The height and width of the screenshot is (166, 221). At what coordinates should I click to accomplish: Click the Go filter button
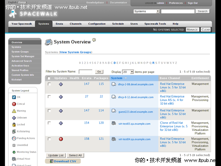point(99,72)
